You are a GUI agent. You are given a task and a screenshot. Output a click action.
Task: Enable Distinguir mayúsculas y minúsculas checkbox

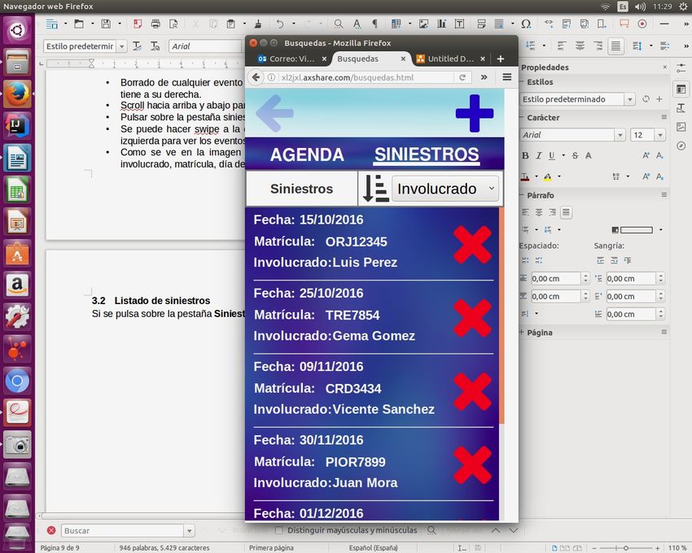pos(279,530)
